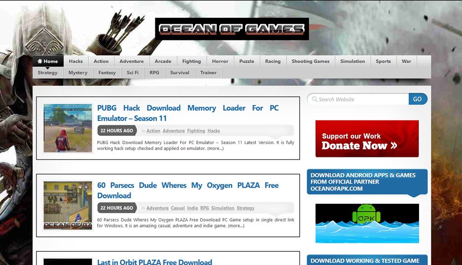
Task: Click the Donate Now banner
Action: pos(367,139)
